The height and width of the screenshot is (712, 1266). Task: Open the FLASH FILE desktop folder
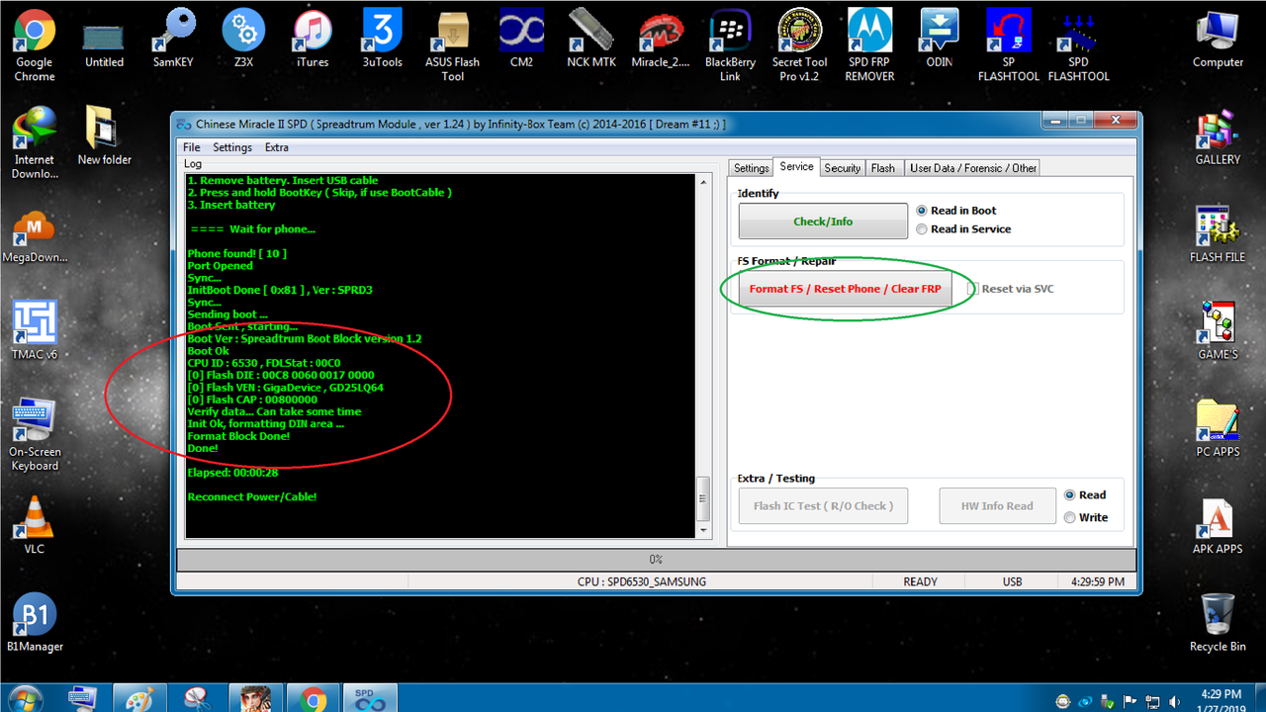(x=1218, y=234)
